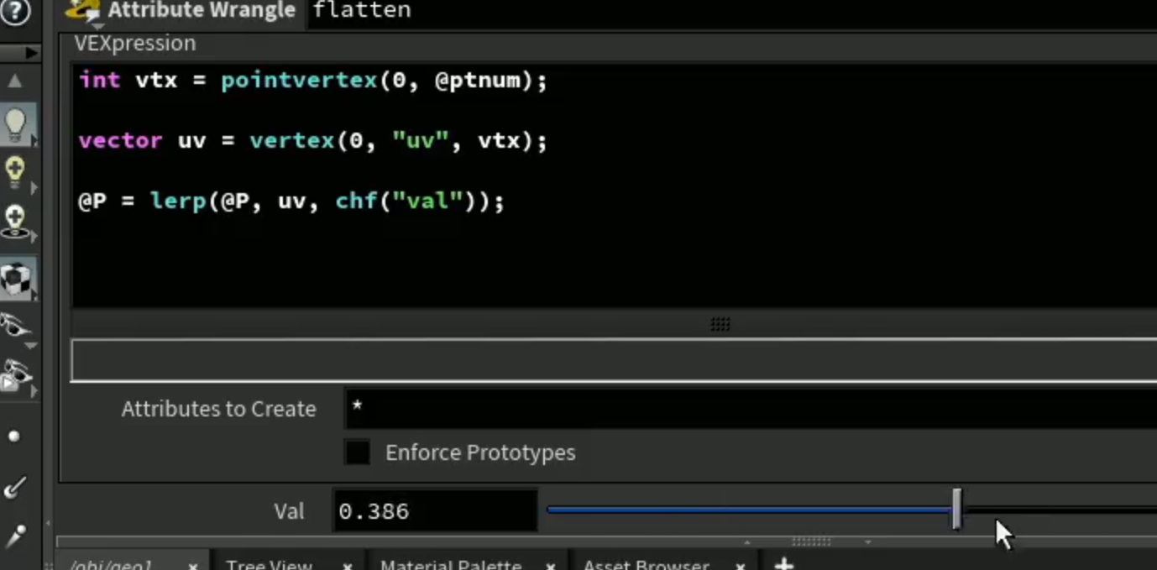
Task: Click the checkered cube materials display icon
Action: coord(17,280)
